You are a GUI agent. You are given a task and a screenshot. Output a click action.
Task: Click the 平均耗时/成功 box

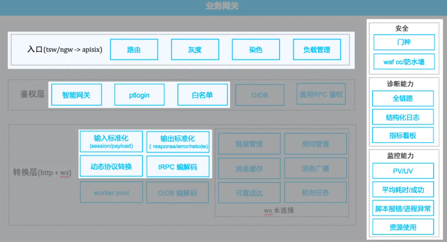point(403,190)
